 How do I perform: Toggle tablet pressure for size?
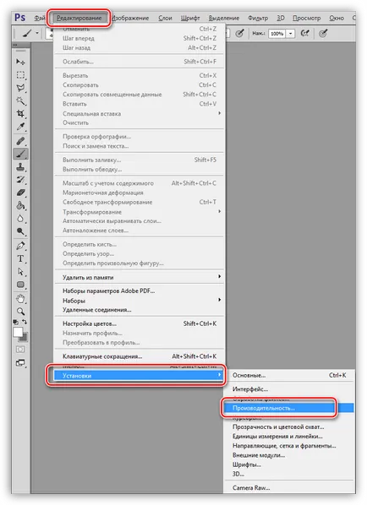(323, 33)
